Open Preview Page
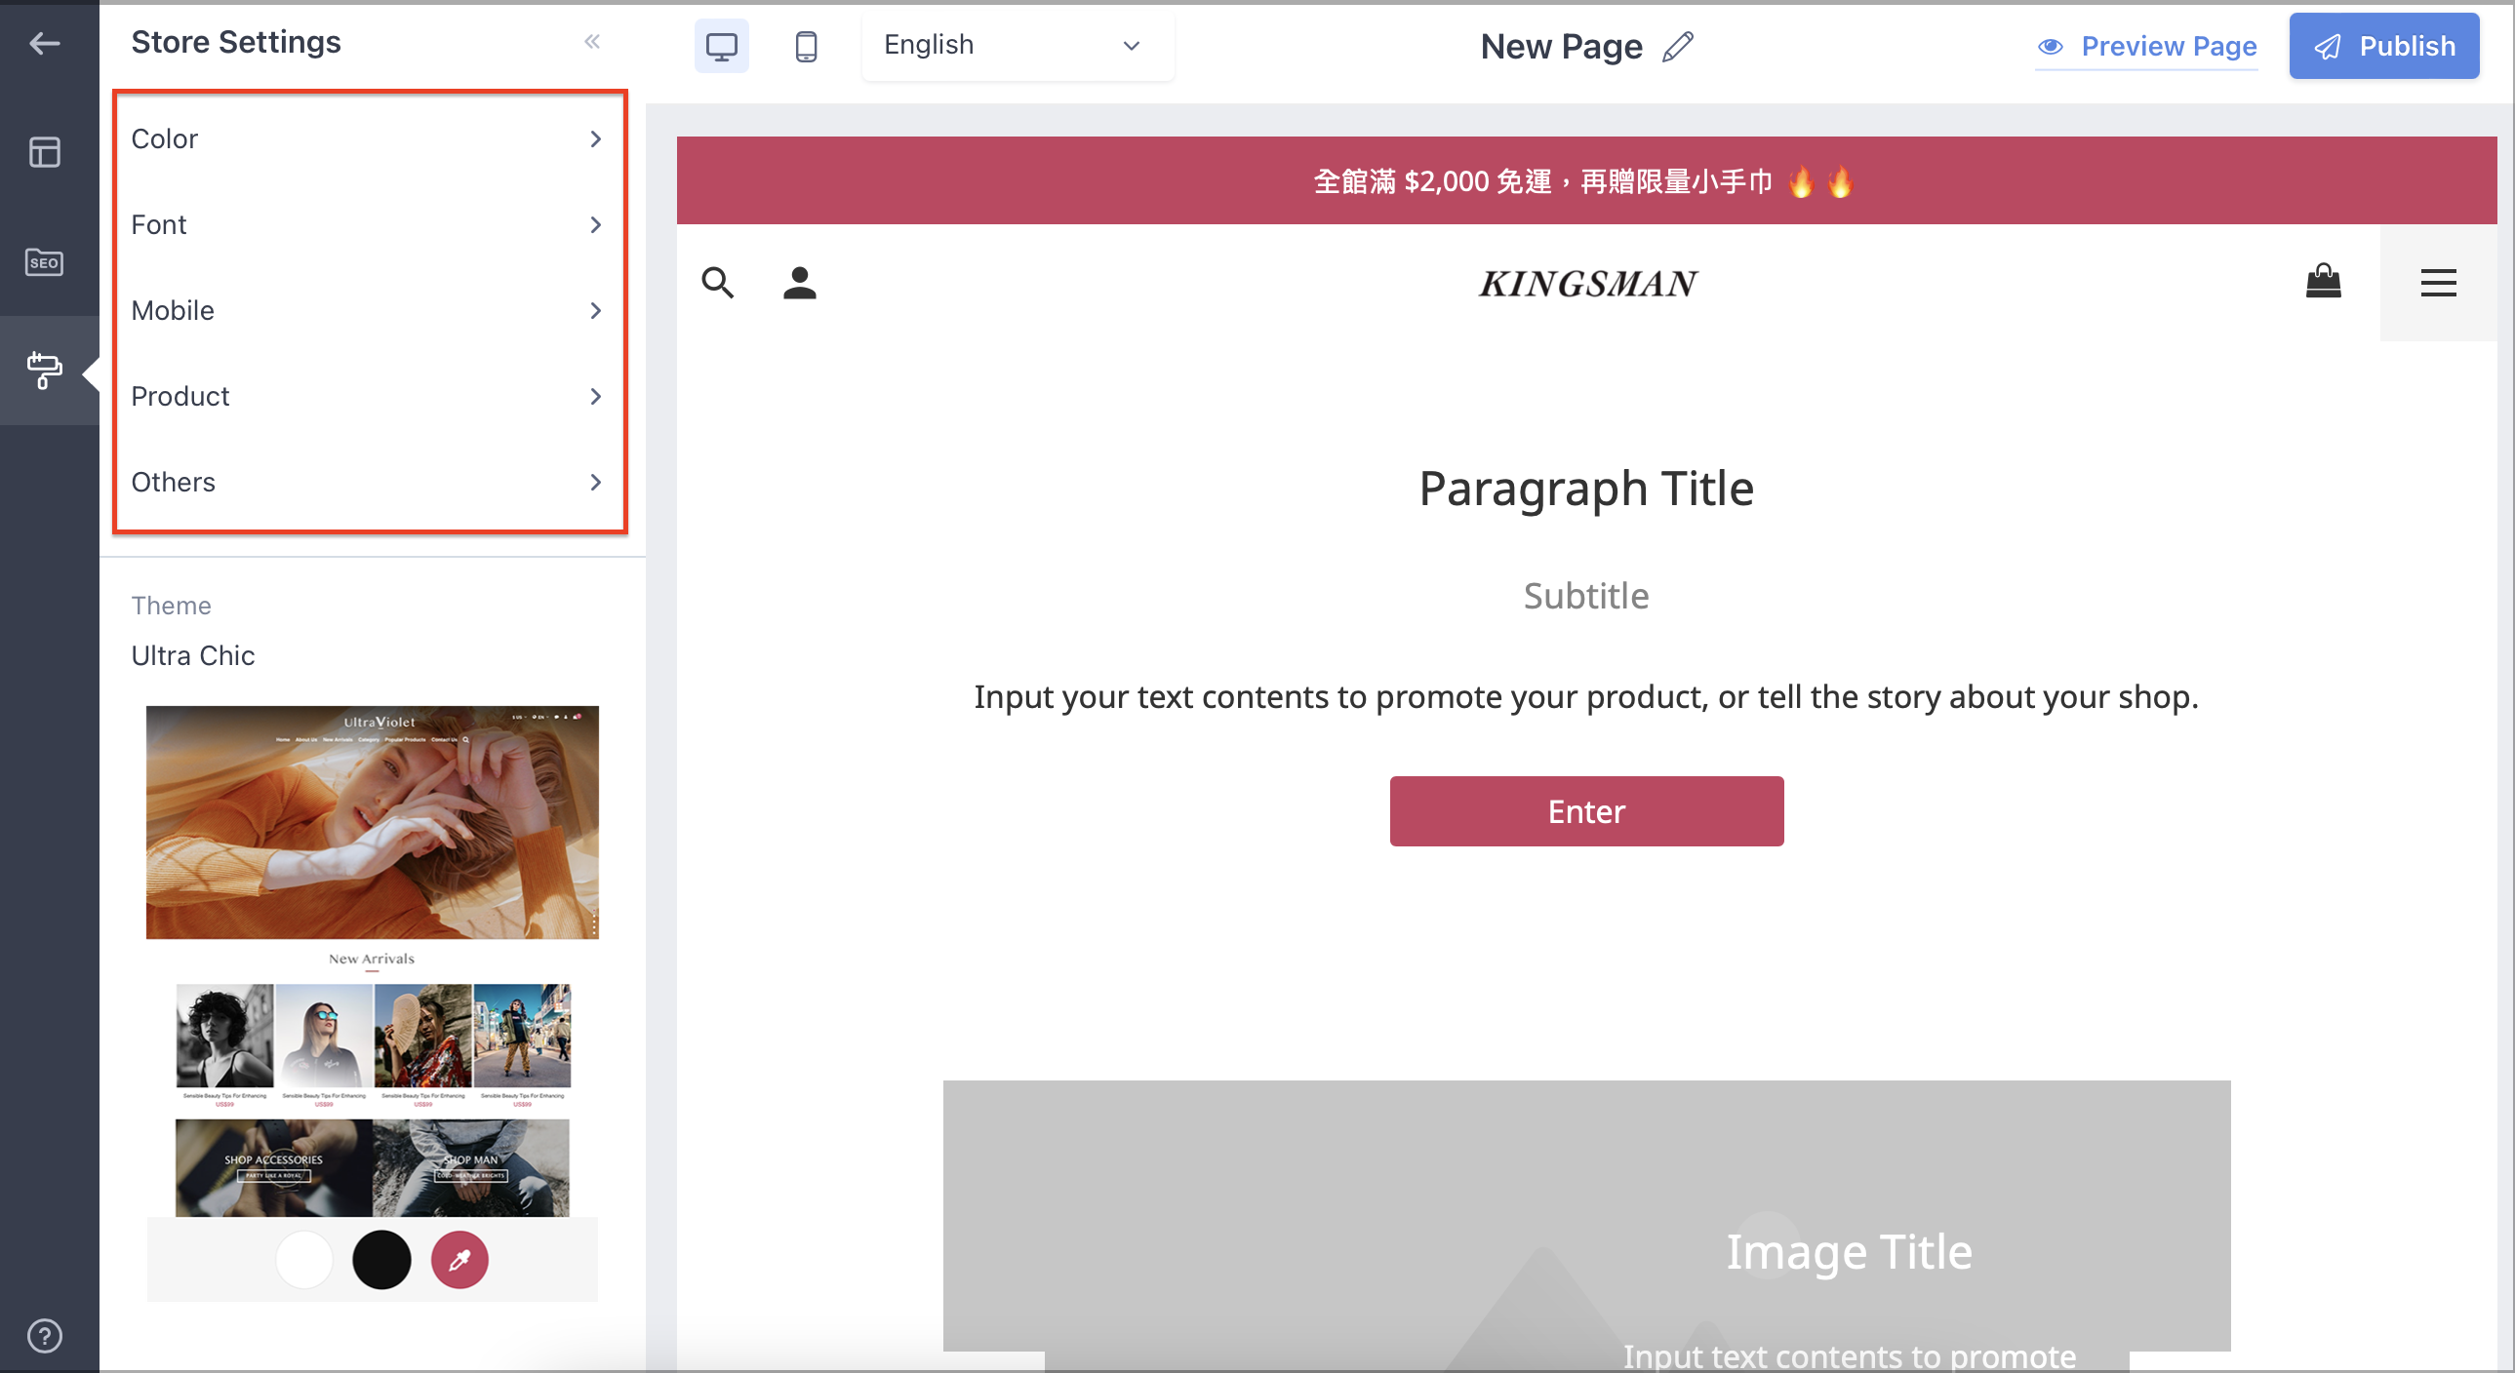The width and height of the screenshot is (2515, 1373). click(2146, 46)
